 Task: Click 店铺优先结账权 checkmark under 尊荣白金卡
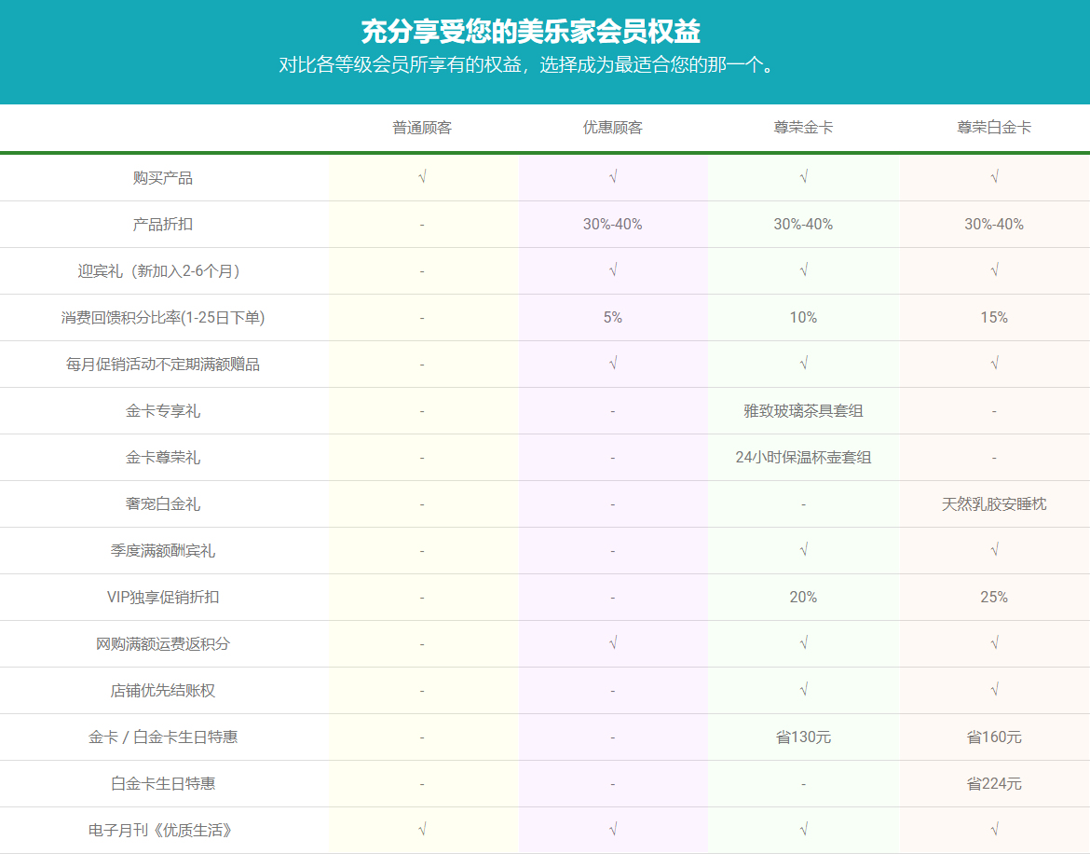[994, 689]
